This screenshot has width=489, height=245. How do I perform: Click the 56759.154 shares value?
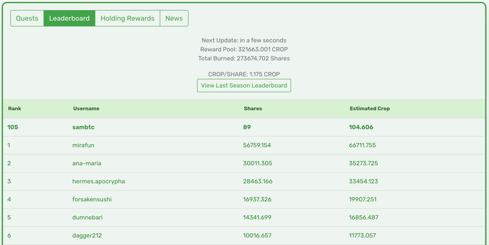pyautogui.click(x=257, y=145)
